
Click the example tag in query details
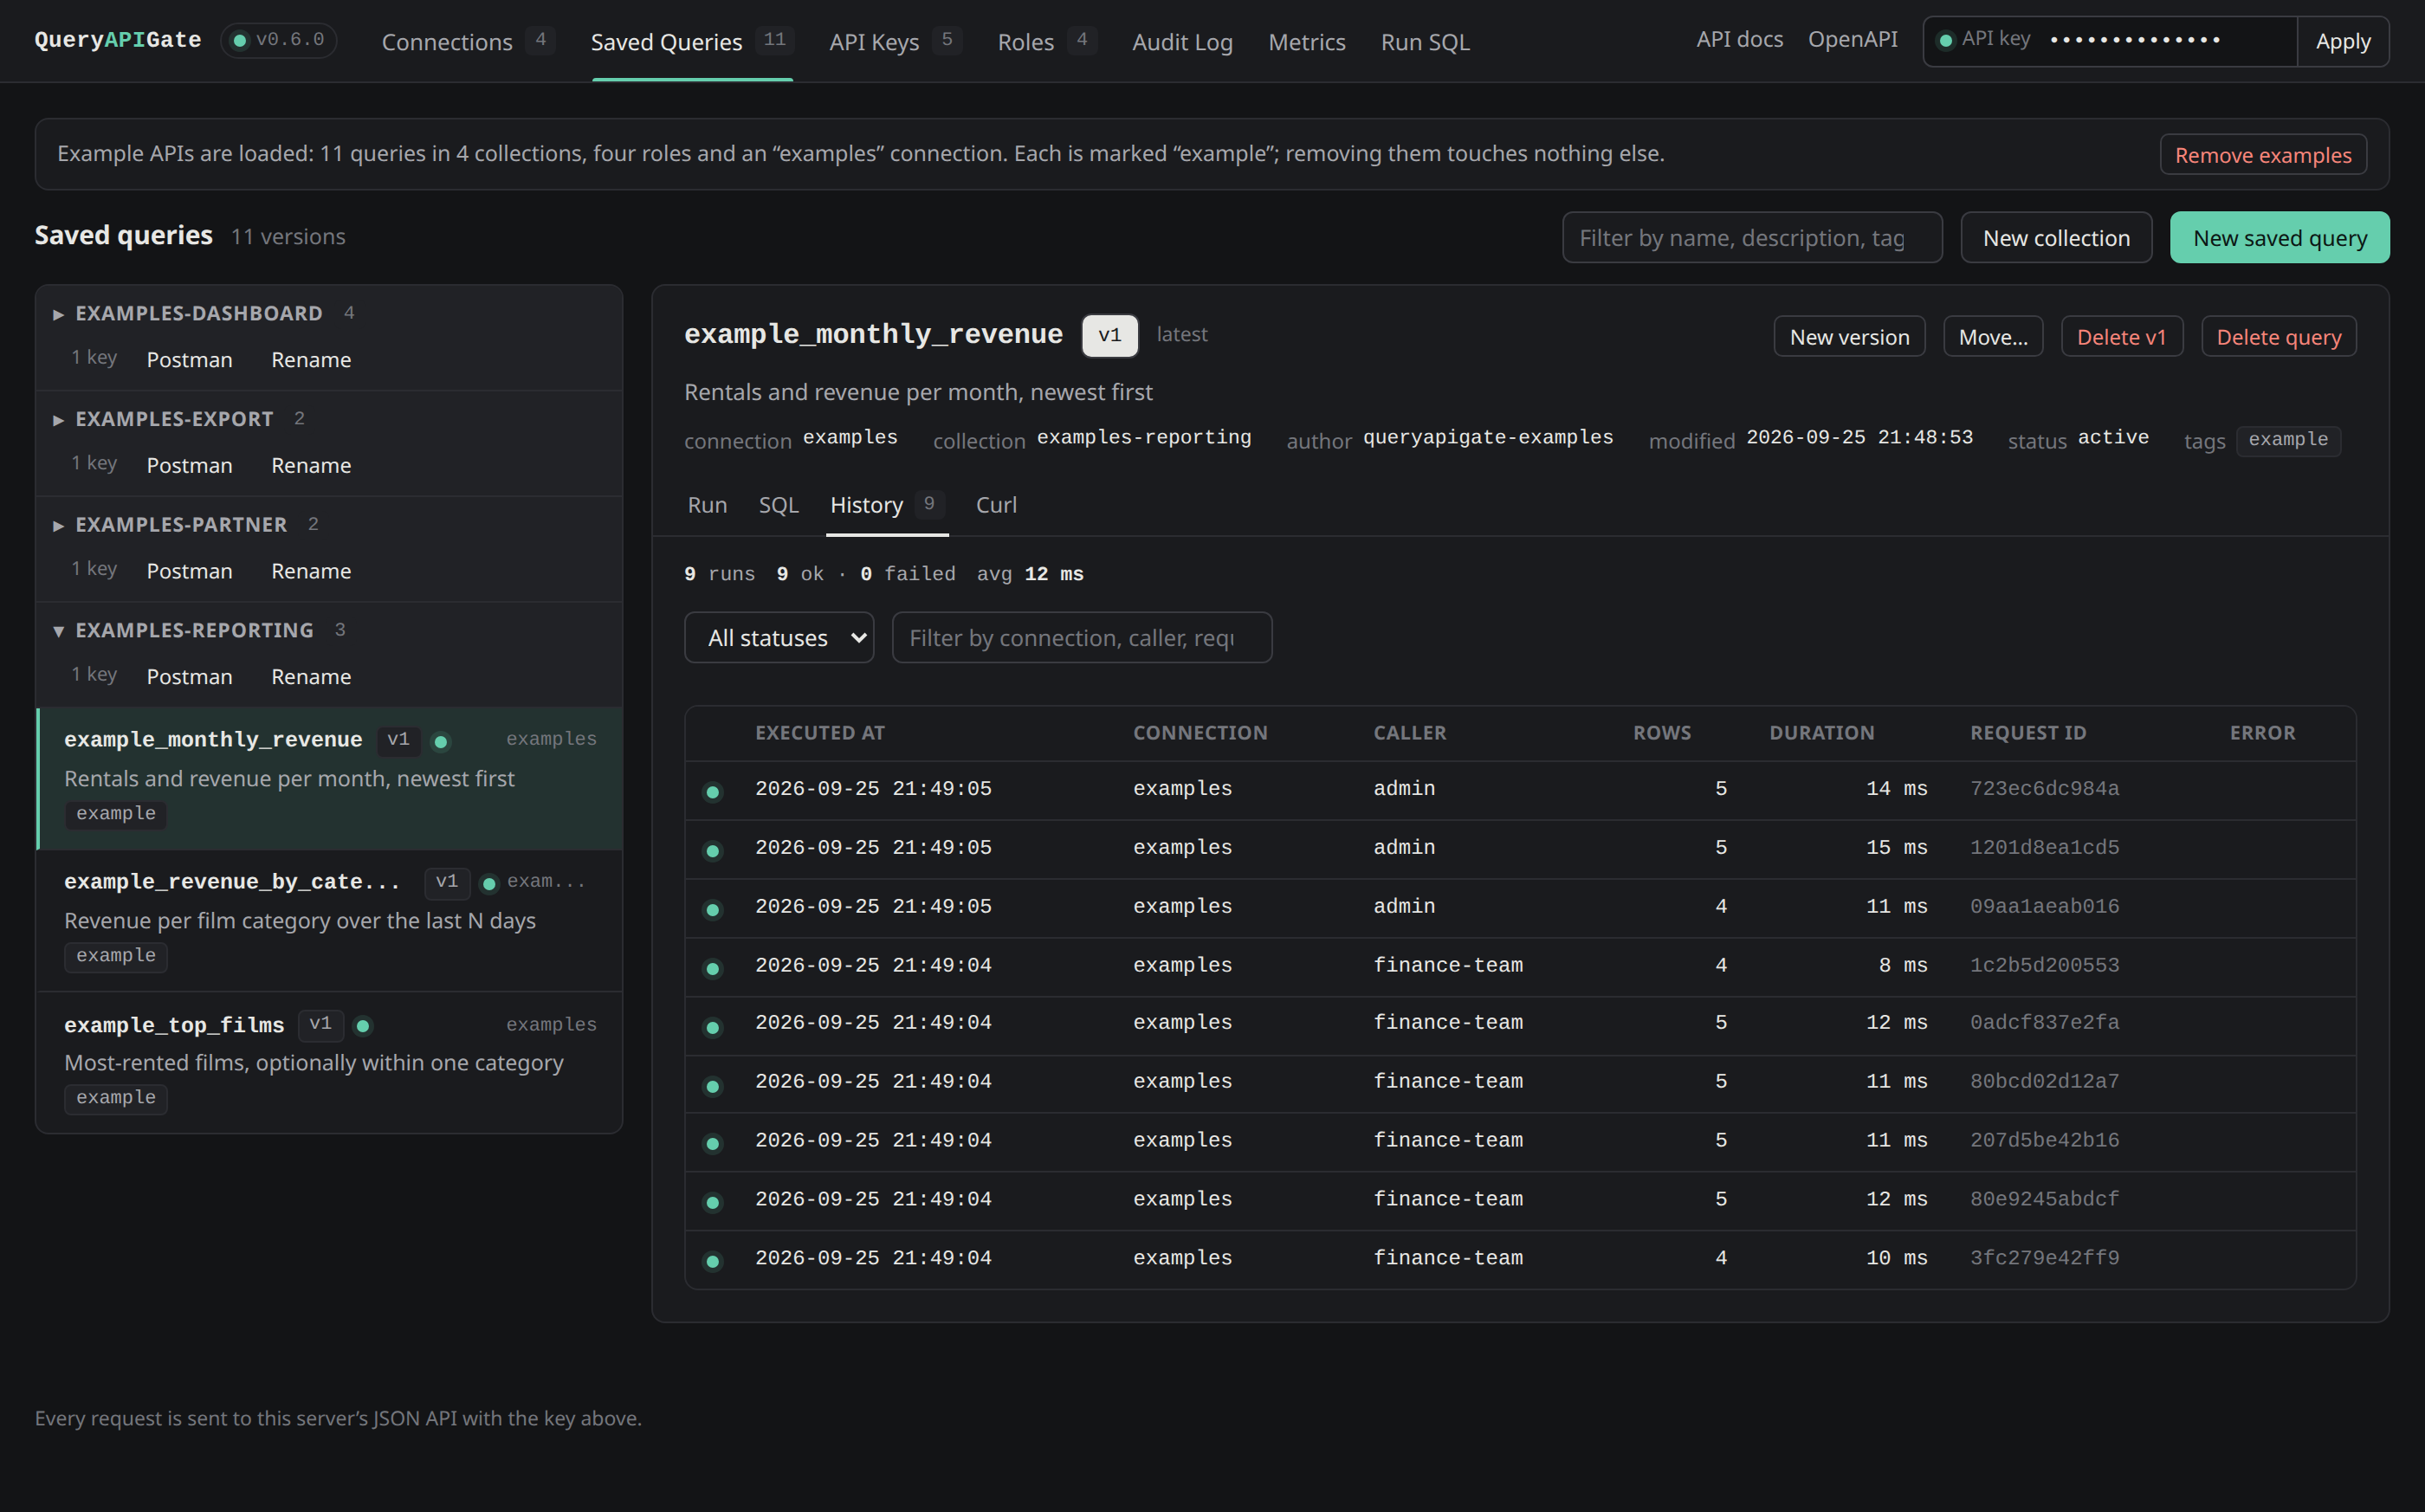[x=2287, y=440]
